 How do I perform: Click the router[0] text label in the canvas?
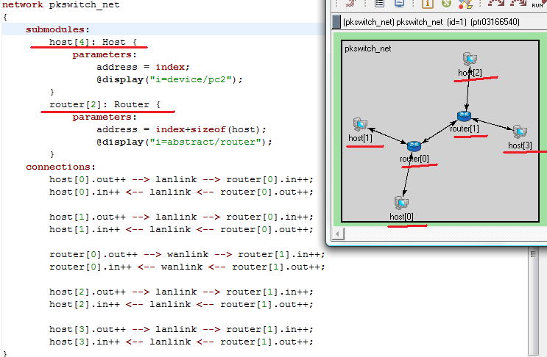(414, 159)
